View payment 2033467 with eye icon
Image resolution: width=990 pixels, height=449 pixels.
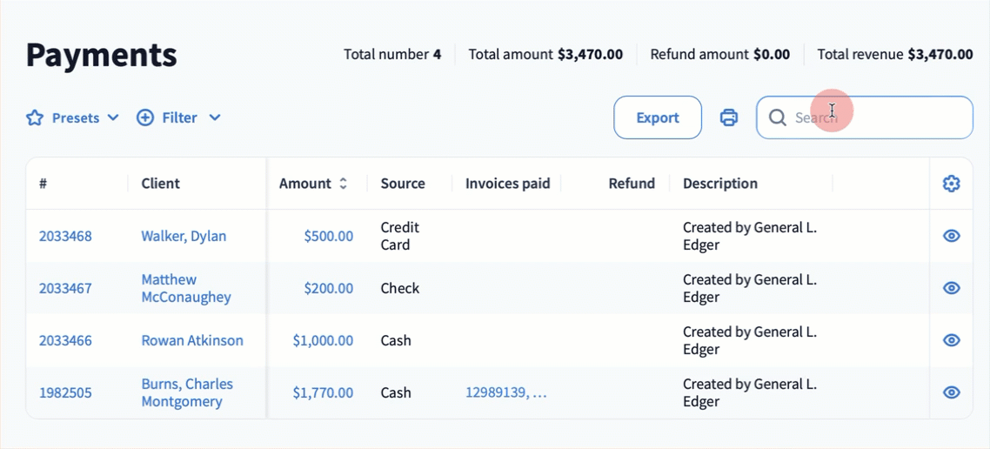(x=951, y=288)
